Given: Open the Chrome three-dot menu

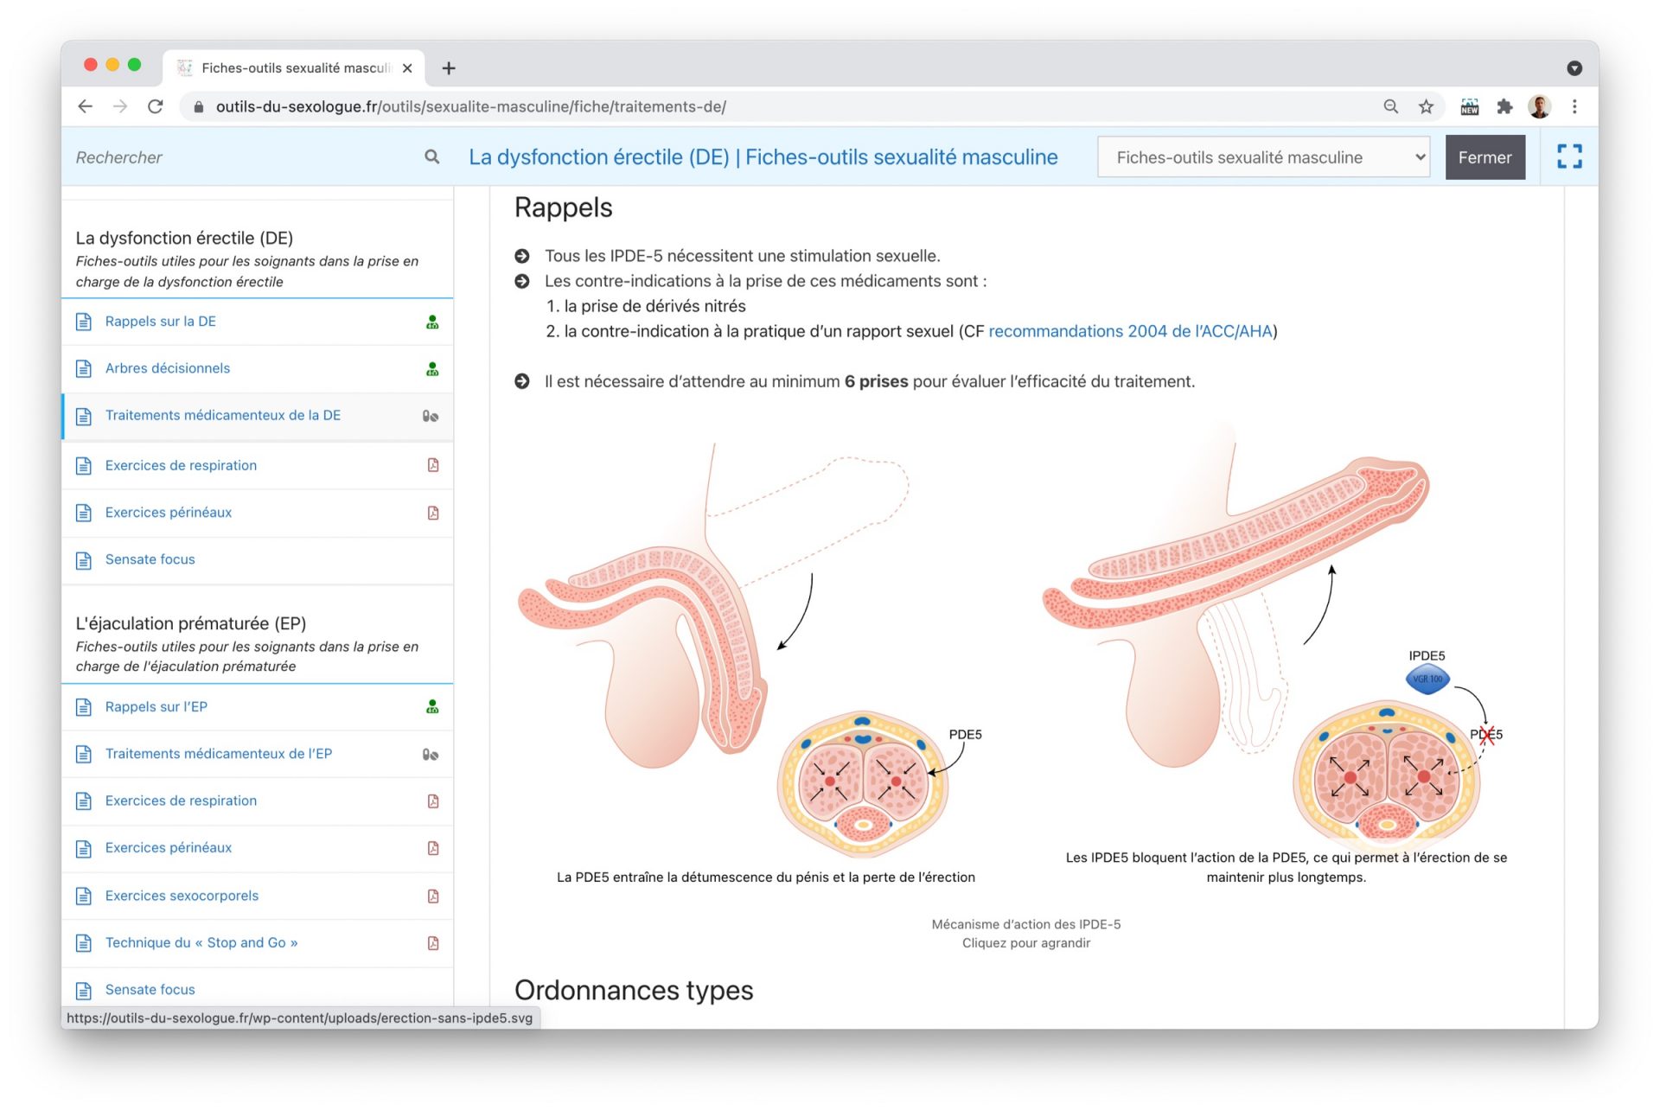Looking at the screenshot, I should click(x=1574, y=106).
